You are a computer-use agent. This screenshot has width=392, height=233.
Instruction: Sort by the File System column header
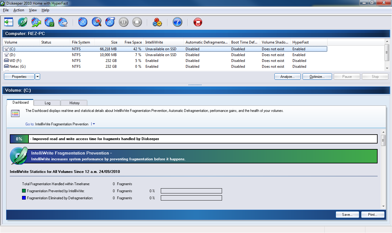click(82, 42)
